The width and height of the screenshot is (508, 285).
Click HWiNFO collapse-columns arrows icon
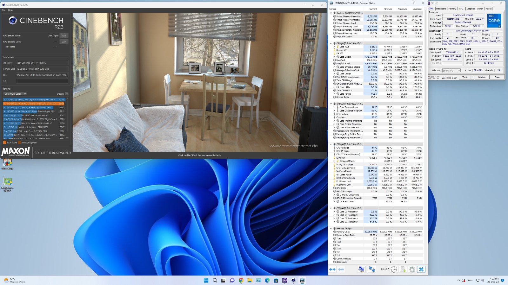tap(341, 269)
